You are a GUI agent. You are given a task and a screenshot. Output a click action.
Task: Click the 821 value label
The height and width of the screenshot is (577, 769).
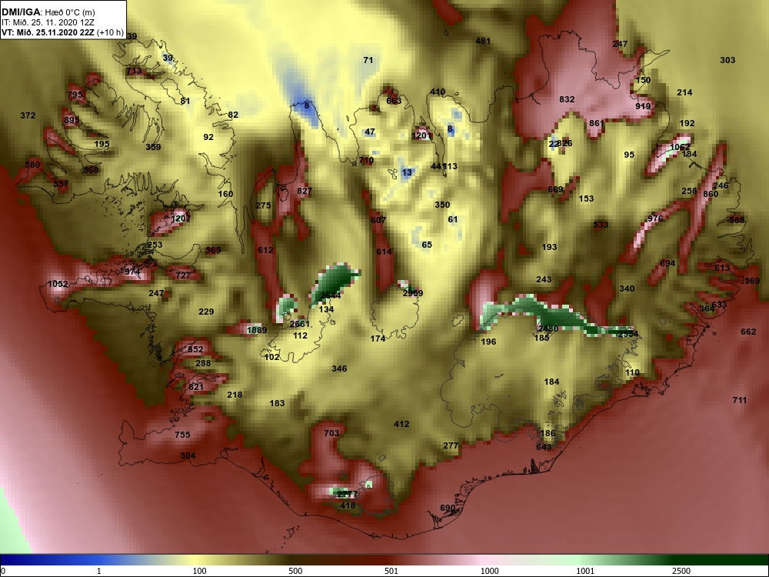point(195,387)
